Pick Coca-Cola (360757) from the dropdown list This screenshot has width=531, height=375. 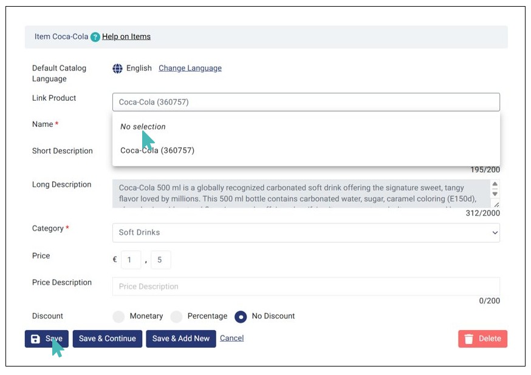[x=157, y=150]
